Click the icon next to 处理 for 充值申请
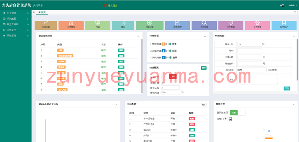 click(x=170, y=51)
